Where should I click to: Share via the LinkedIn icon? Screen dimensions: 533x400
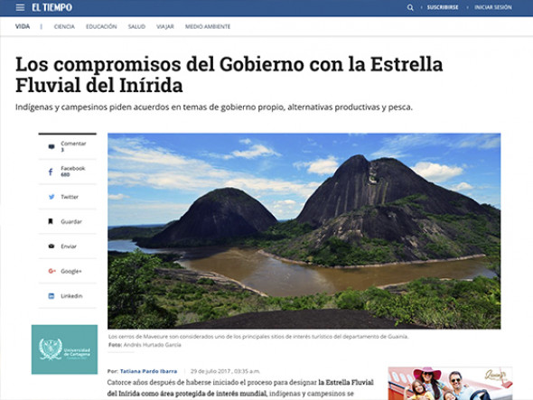pos(51,296)
